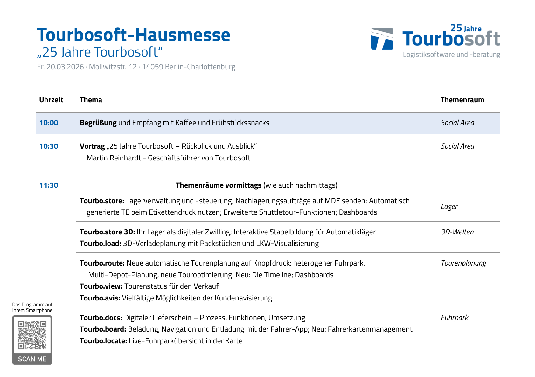Select the Tourbosoft-Hausmesse main title

coord(134,35)
